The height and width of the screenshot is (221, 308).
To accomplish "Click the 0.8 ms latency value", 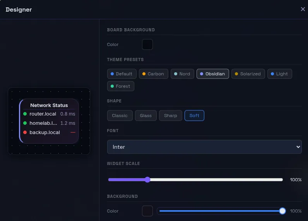I will click(x=68, y=114).
